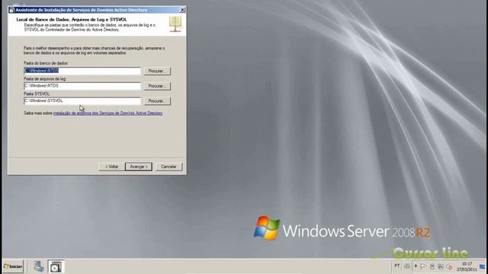Open Server Manager from the taskbar
Image resolution: width=488 pixels, height=274 pixels.
coord(39,266)
